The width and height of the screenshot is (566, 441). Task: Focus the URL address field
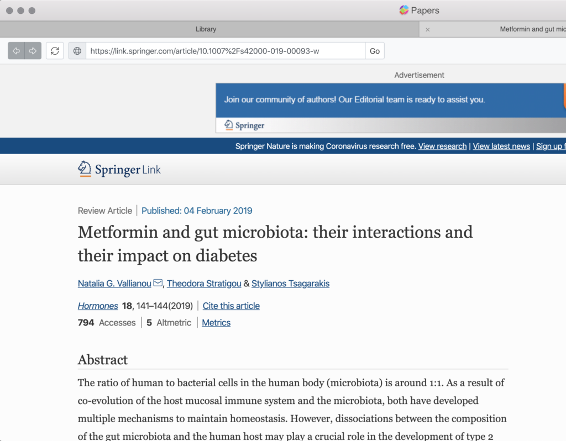226,51
